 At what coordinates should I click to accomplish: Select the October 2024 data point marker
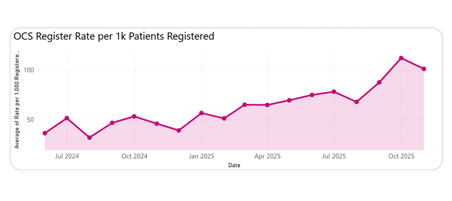point(134,117)
